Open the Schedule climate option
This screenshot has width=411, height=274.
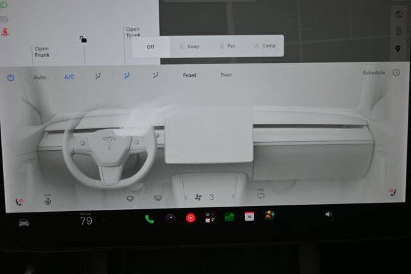(374, 73)
